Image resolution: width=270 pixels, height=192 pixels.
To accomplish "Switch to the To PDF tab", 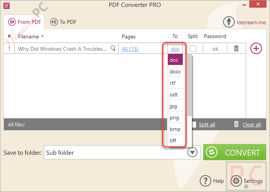I will pos(63,22).
